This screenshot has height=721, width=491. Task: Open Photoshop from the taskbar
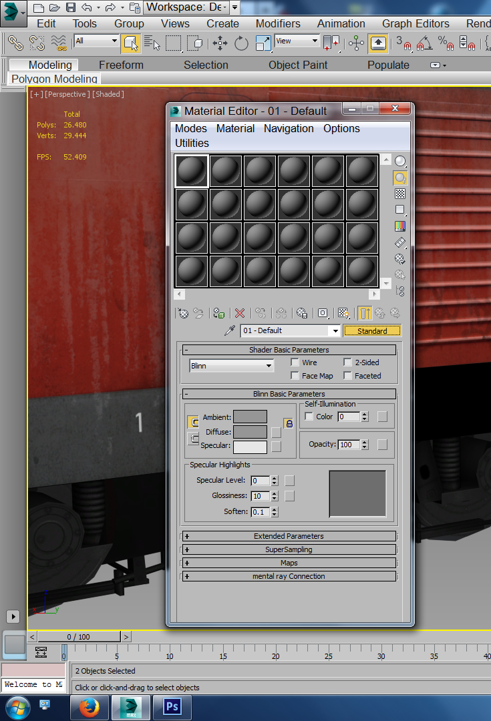[x=172, y=707]
